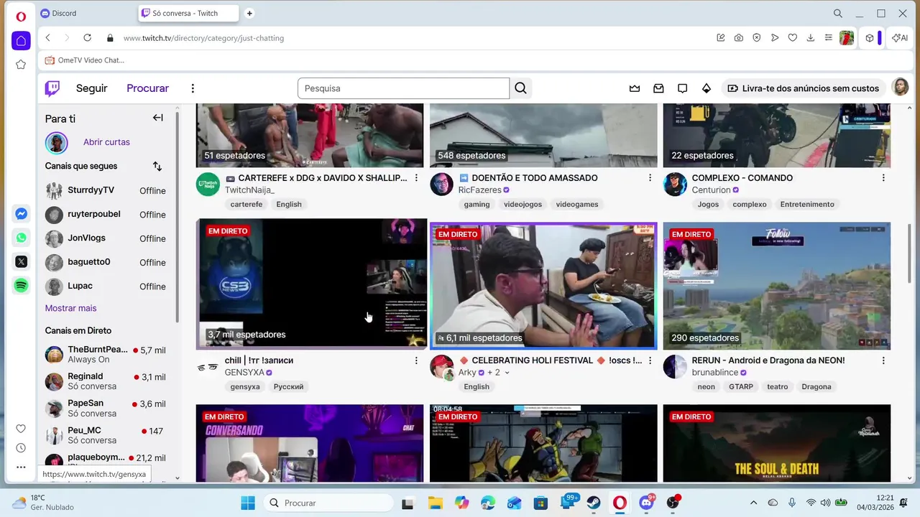Viewport: 920px width, 517px height.
Task: Open Reginald live channel in sidebar
Action: (106, 381)
